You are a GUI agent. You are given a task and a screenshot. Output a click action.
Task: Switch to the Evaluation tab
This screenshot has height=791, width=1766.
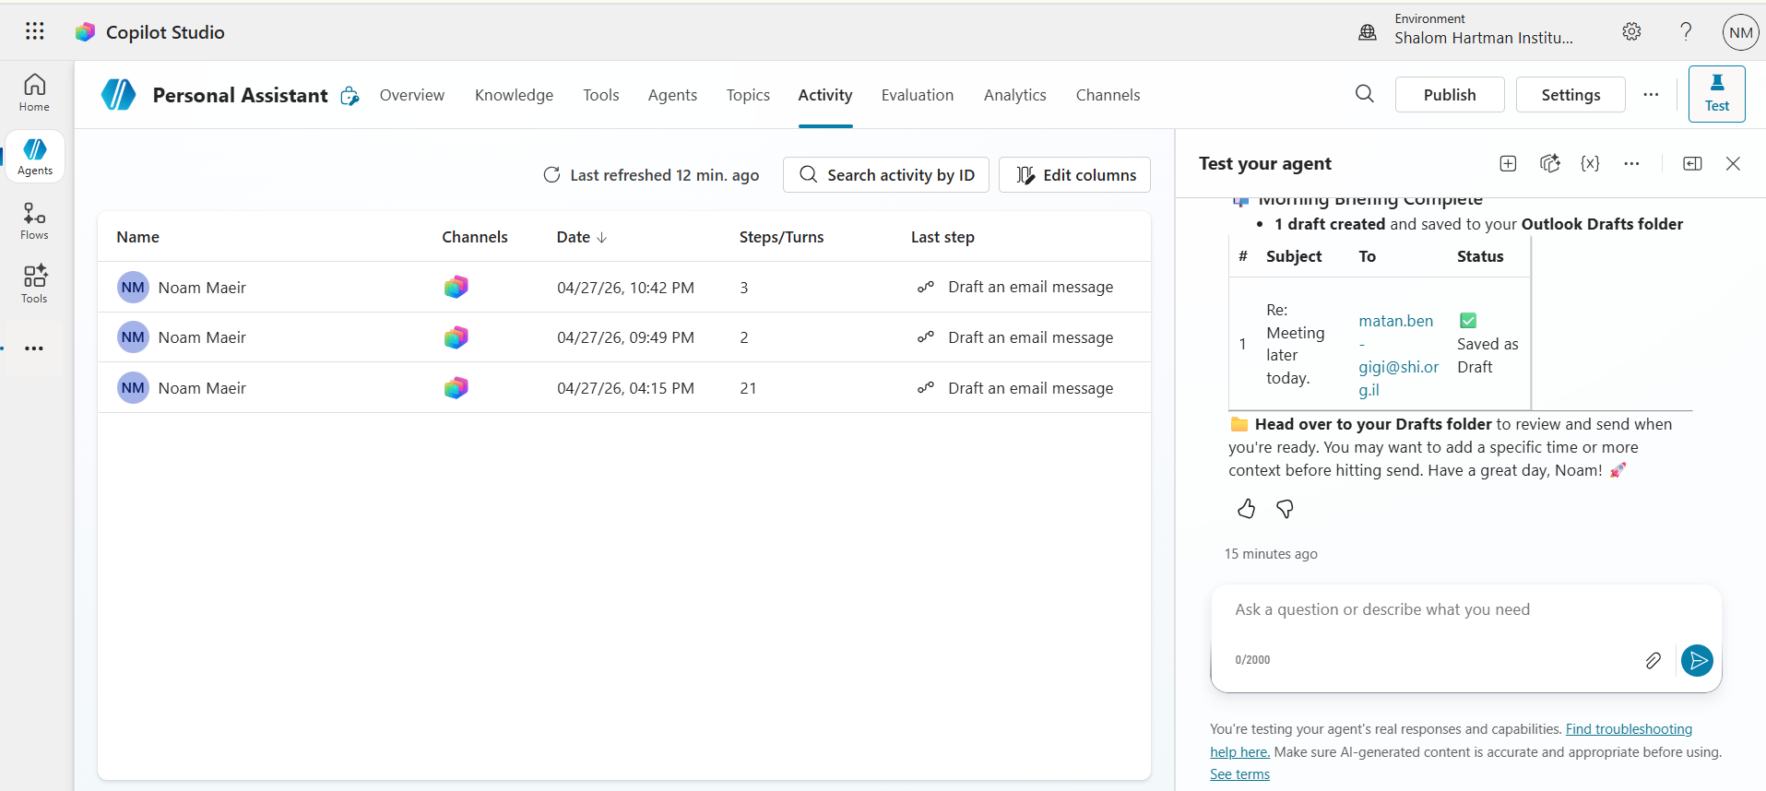918,95
